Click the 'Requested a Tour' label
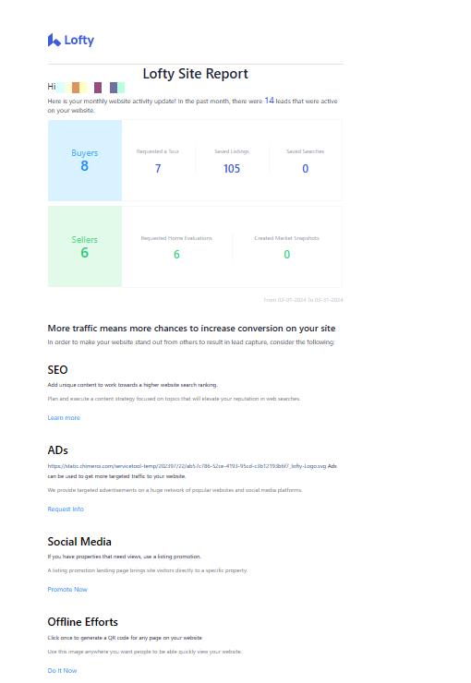The image size is (471, 683). pos(157,151)
